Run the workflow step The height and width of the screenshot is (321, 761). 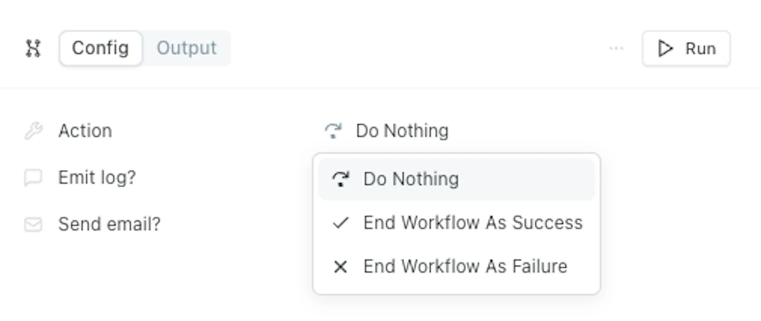[x=686, y=49]
